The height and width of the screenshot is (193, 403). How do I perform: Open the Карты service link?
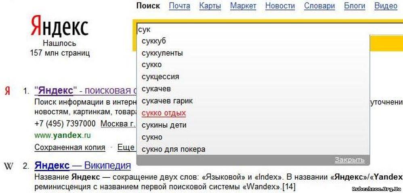point(210,6)
